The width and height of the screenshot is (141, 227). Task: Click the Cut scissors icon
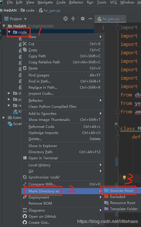coord(25,44)
